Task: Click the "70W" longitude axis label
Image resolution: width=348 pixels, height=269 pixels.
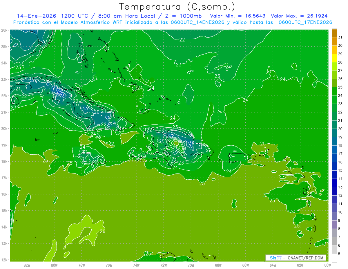Action: pos(191,265)
